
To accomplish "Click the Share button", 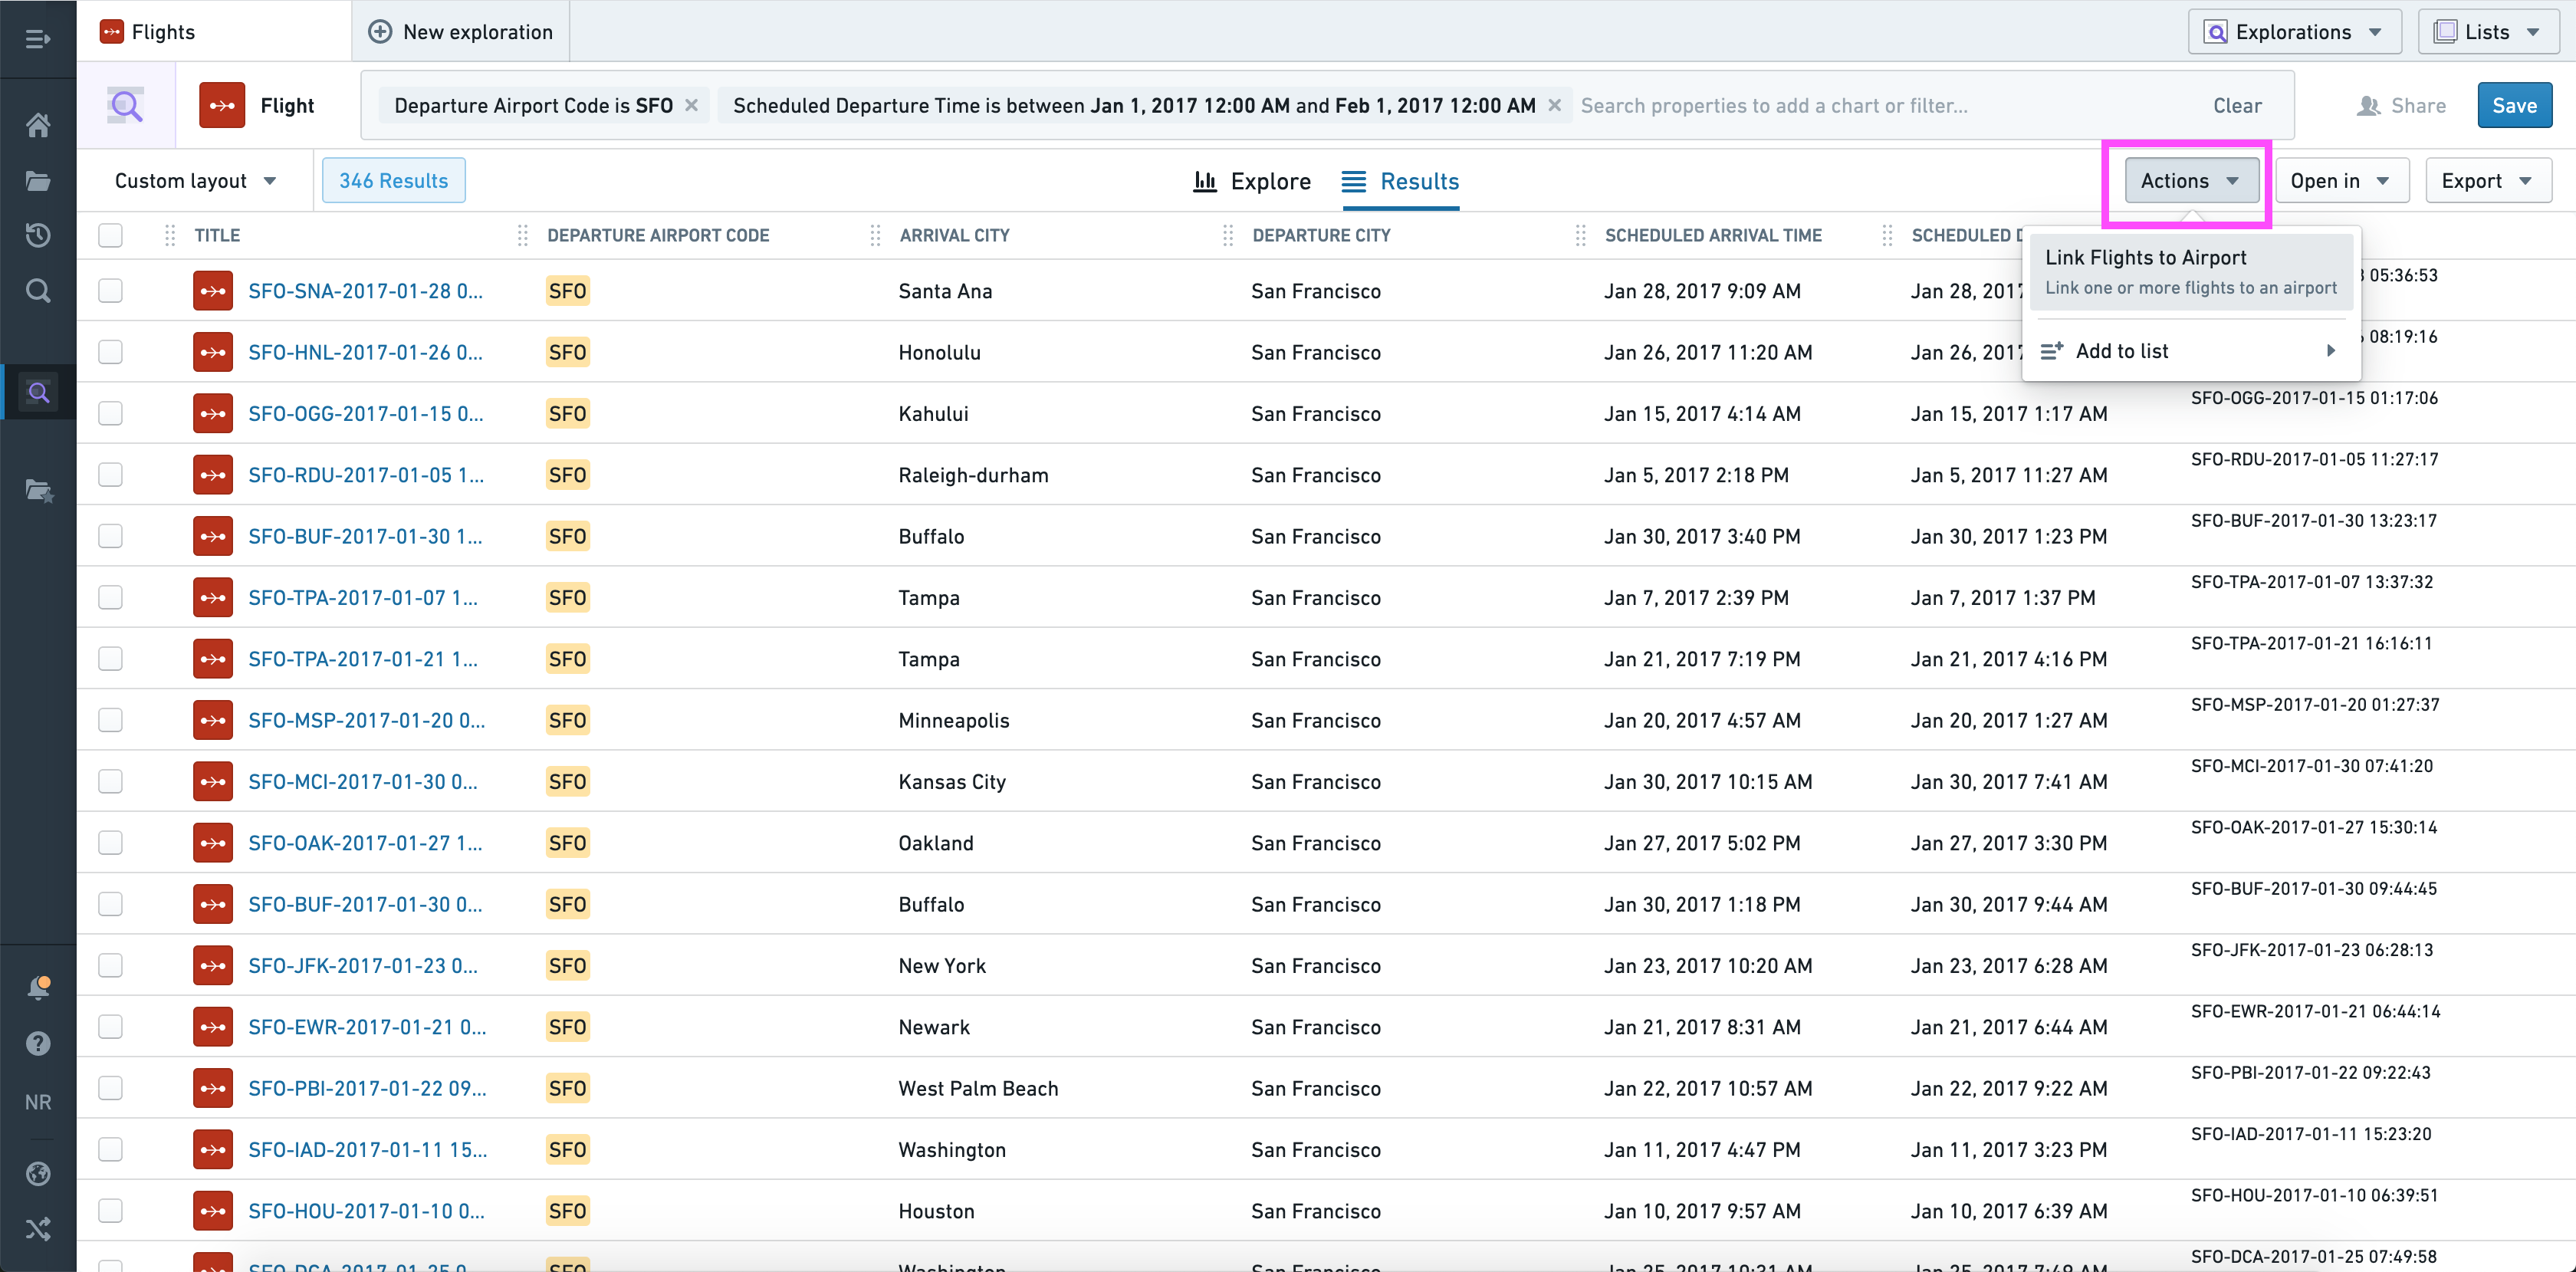I will click(x=2401, y=105).
